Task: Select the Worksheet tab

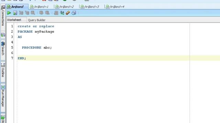Action: pos(14,20)
